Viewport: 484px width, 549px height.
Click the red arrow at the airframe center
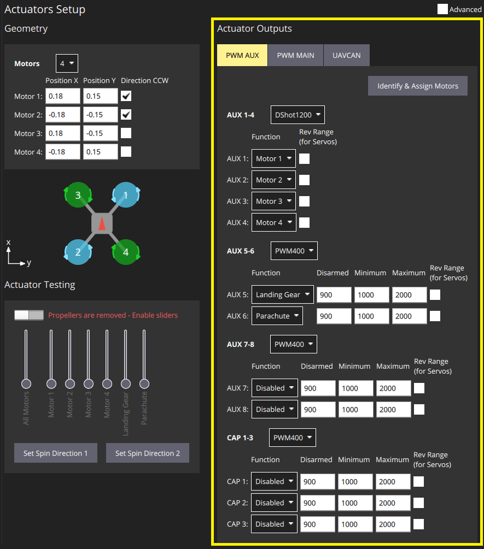point(102,223)
